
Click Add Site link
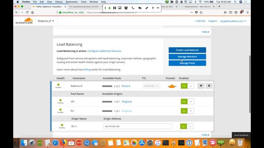click(200, 21)
